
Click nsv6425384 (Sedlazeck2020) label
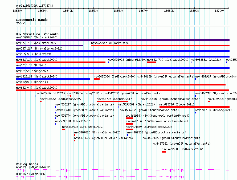pos(115,76)
